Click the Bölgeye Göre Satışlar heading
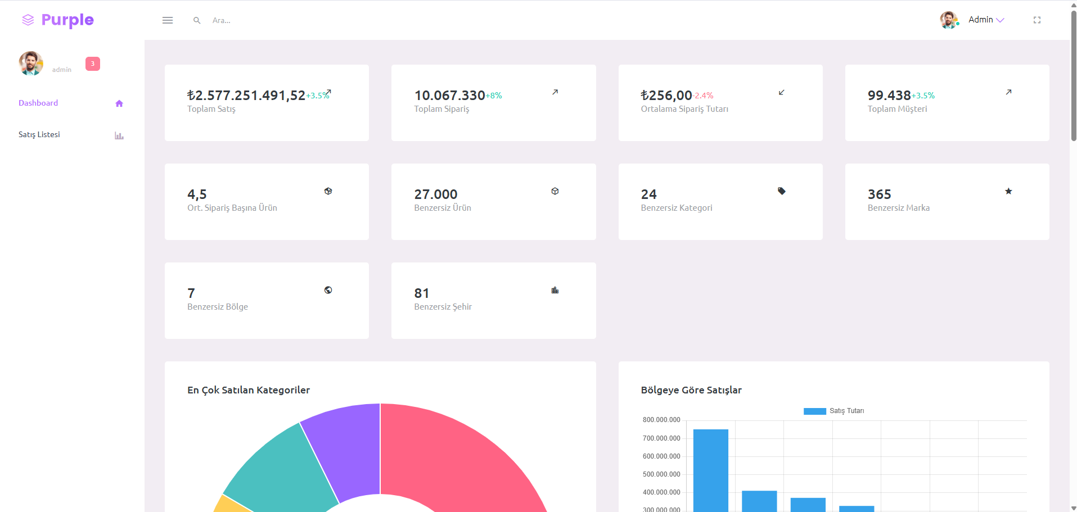The image size is (1077, 512). 691,390
